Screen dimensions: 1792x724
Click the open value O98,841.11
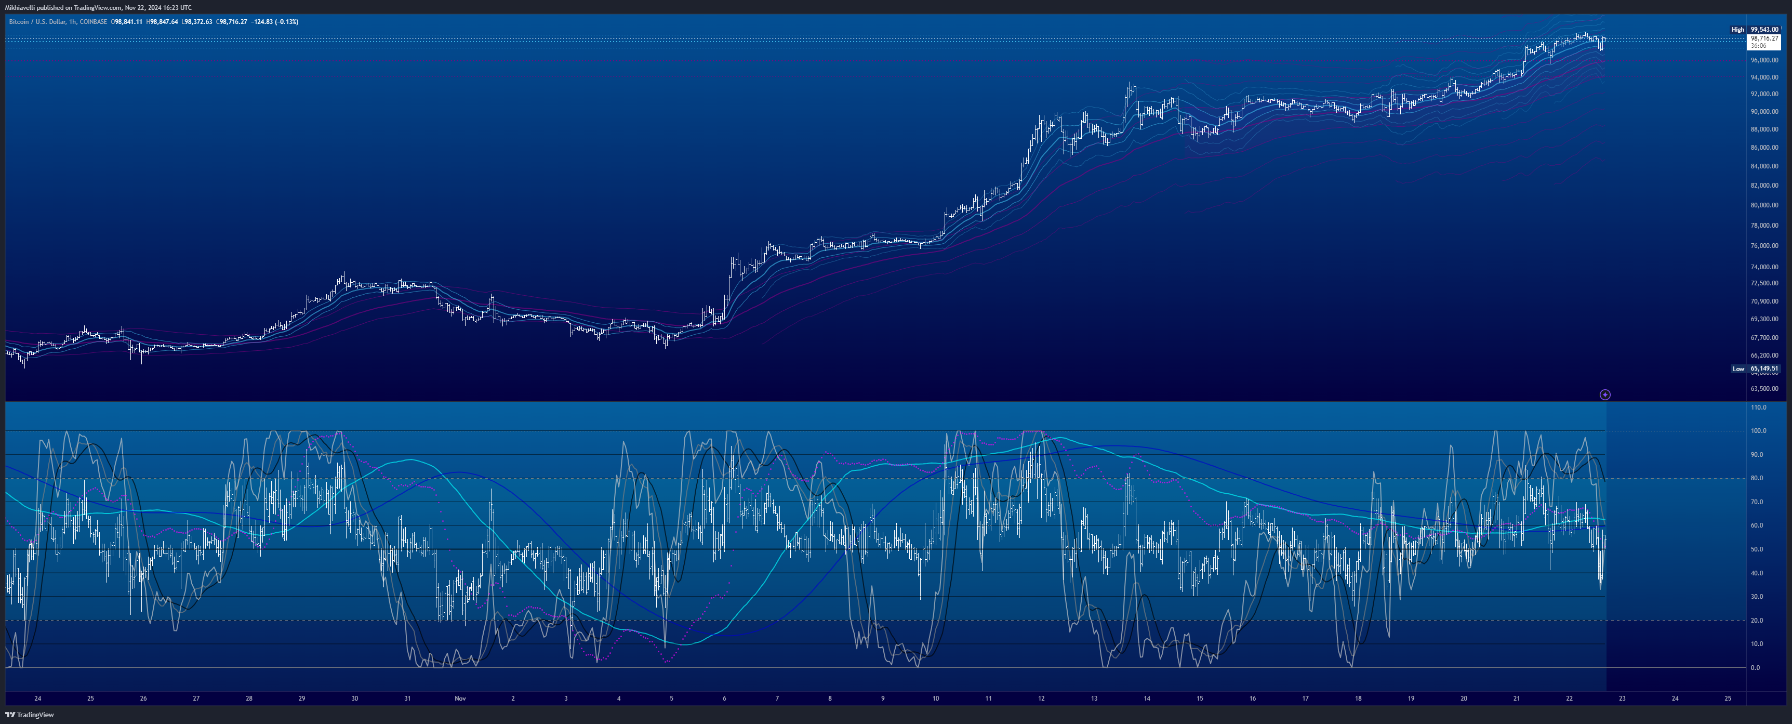click(127, 22)
